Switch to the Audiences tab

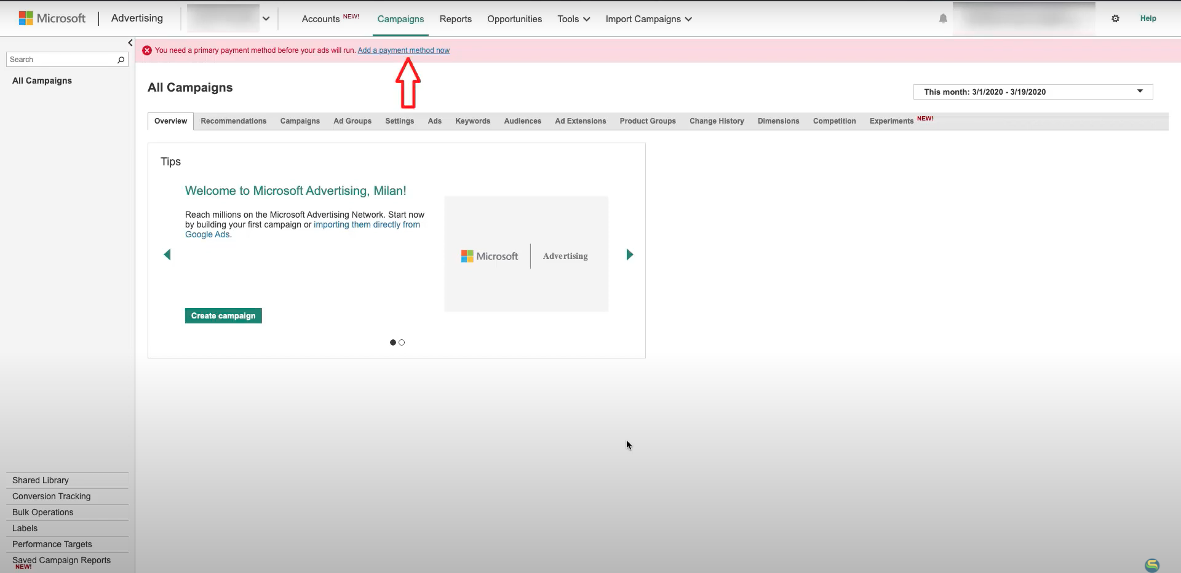tap(522, 121)
